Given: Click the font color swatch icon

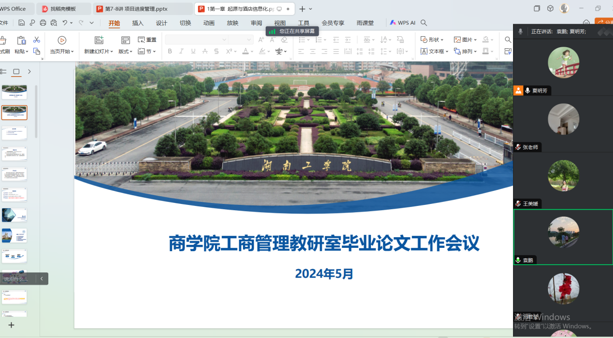Looking at the screenshot, I should point(245,51).
